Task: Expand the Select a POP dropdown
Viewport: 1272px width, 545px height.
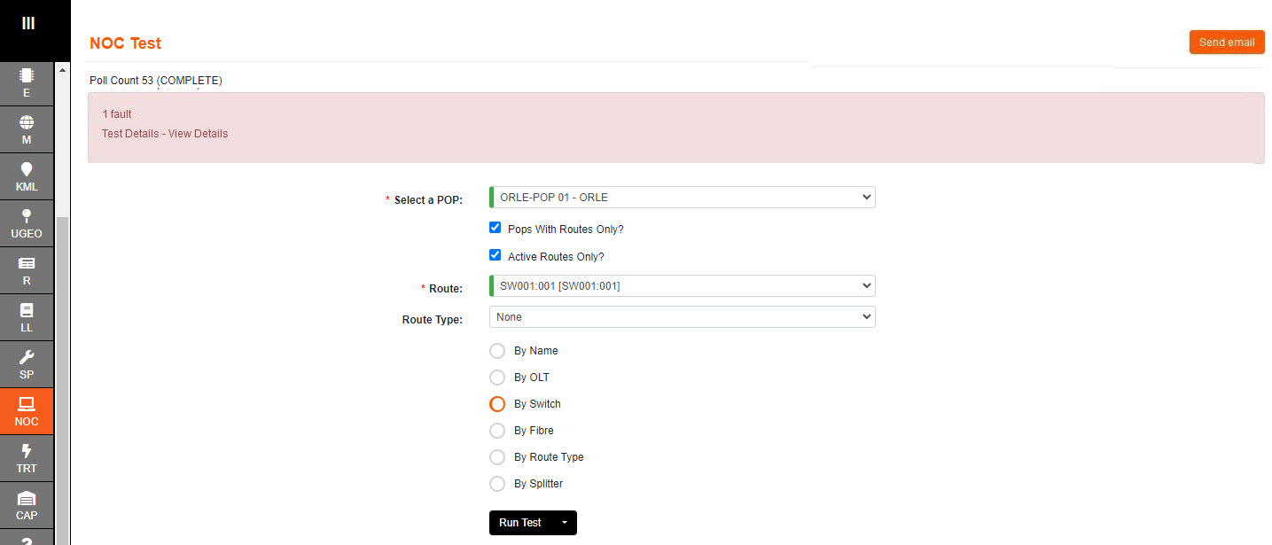Action: tap(682, 198)
